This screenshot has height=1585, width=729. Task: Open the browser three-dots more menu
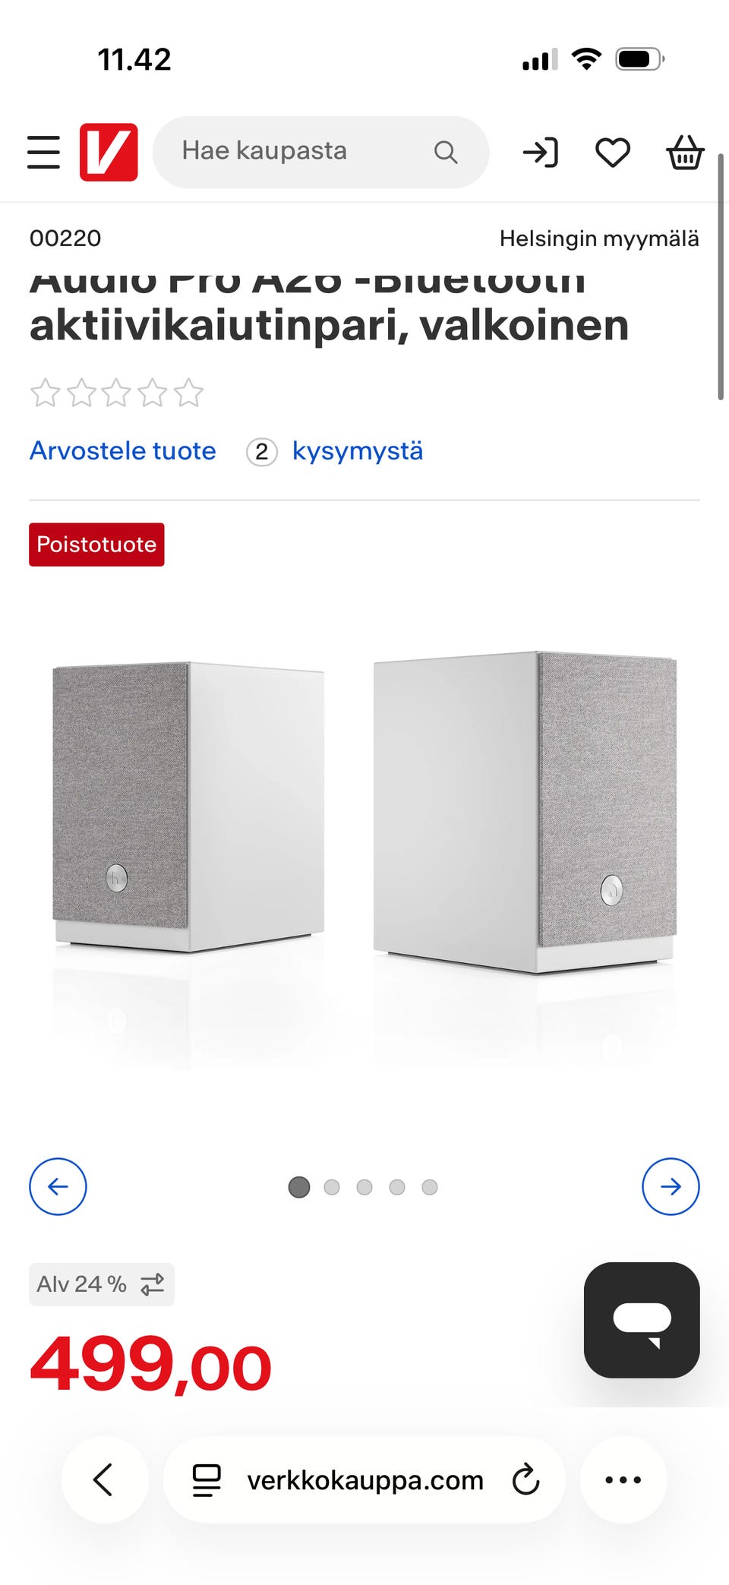click(623, 1479)
